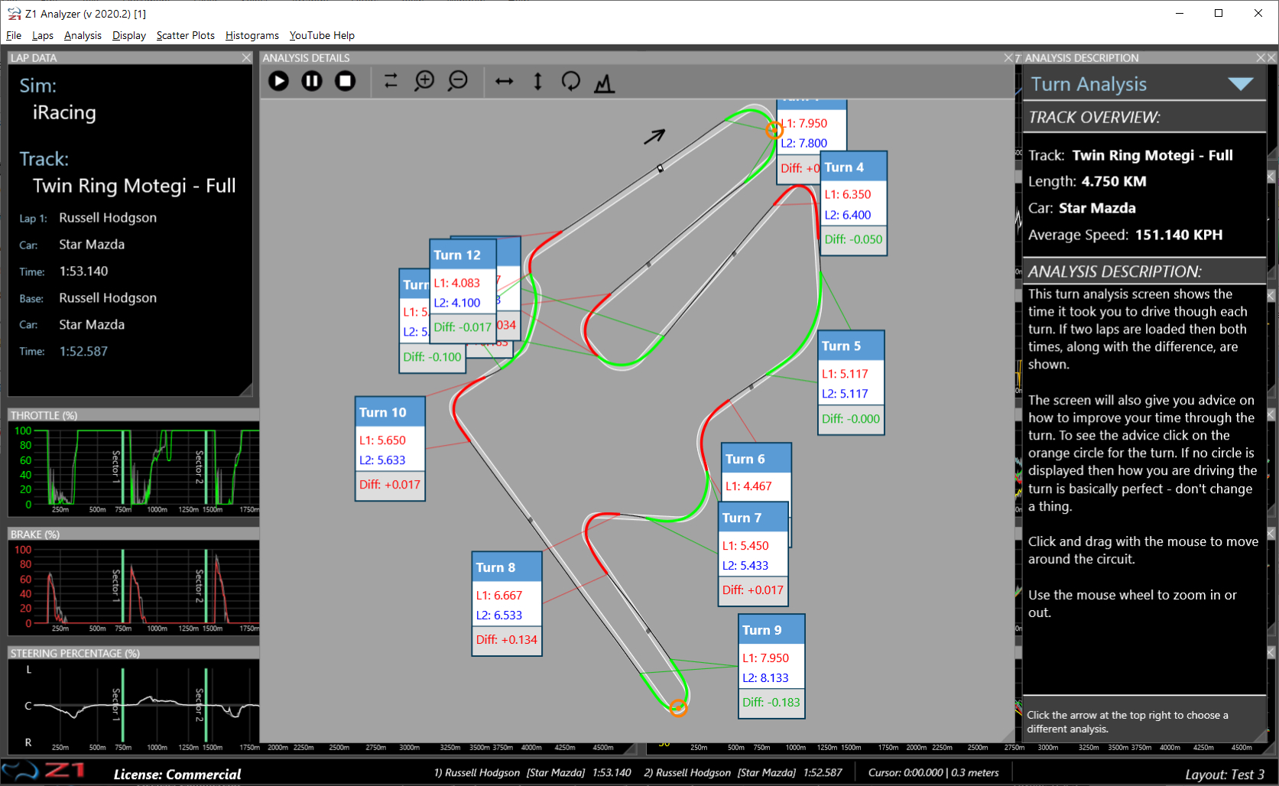This screenshot has width=1279, height=786.
Task: Select the Turn 12 info box header
Action: coord(463,255)
